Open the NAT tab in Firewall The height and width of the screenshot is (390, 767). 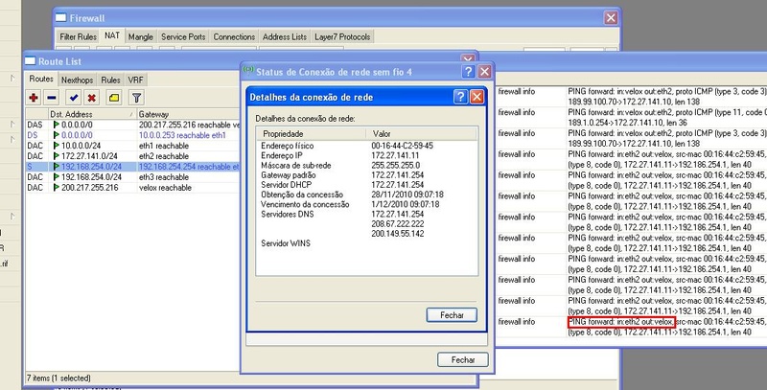112,35
